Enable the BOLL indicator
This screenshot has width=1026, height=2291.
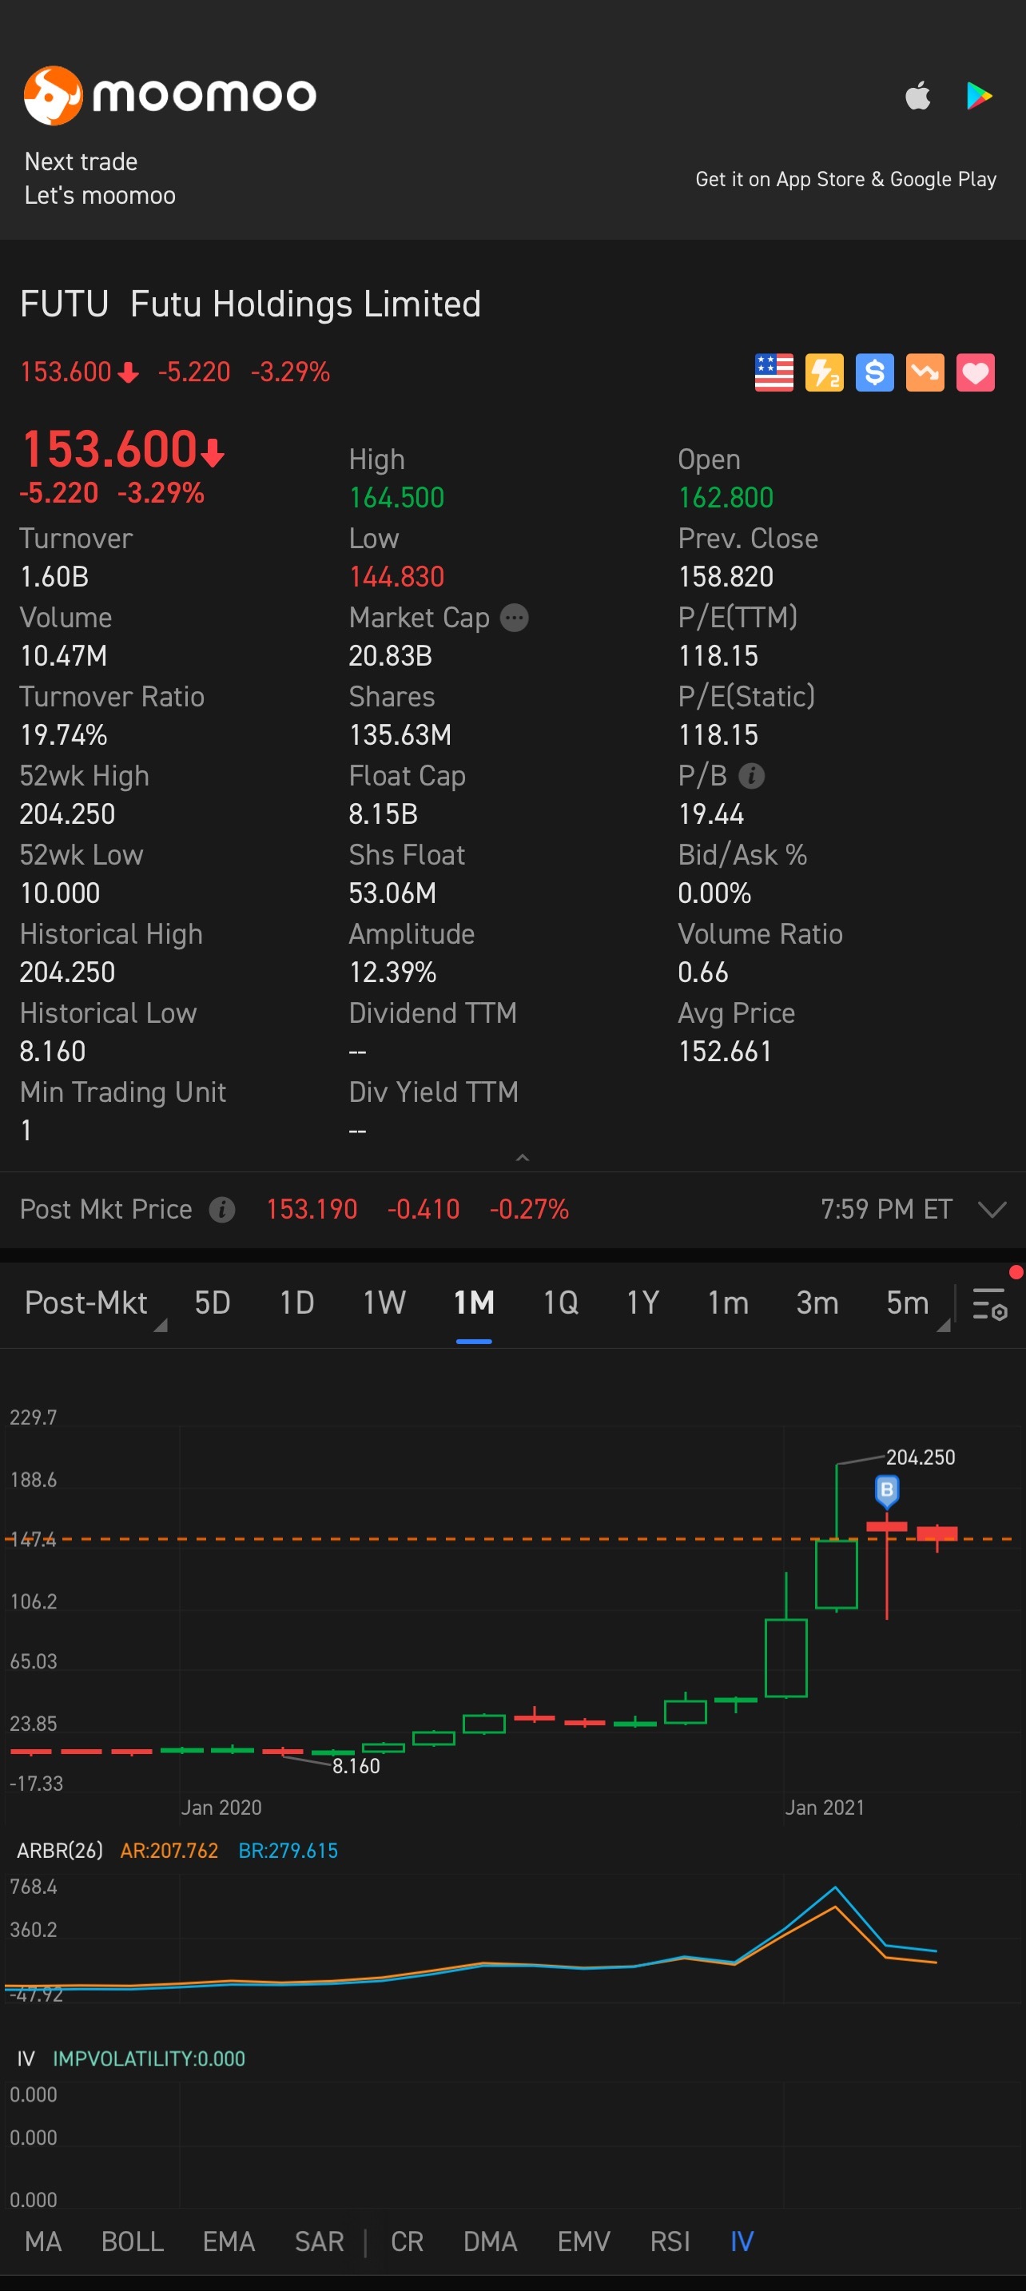click(133, 2241)
